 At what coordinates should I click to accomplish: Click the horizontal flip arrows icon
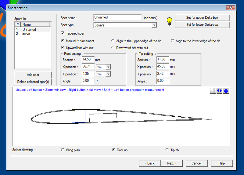[220, 91]
